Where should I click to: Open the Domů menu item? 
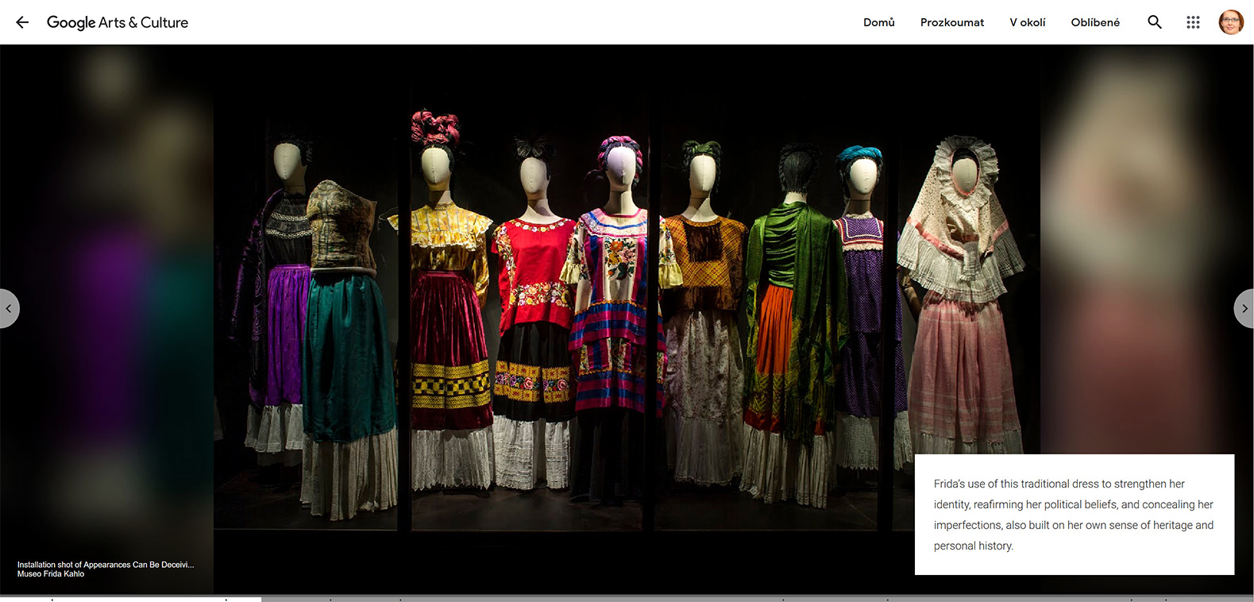[879, 22]
